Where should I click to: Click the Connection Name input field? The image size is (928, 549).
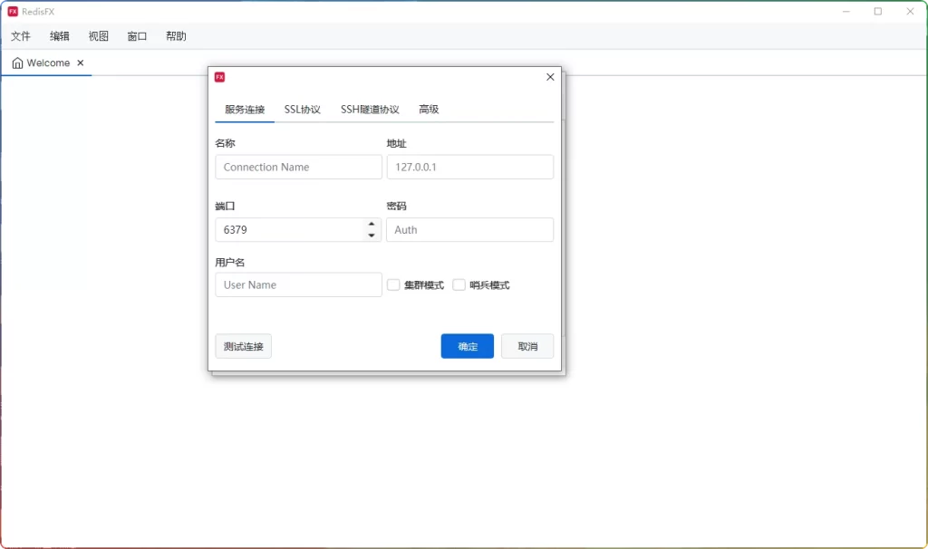298,167
